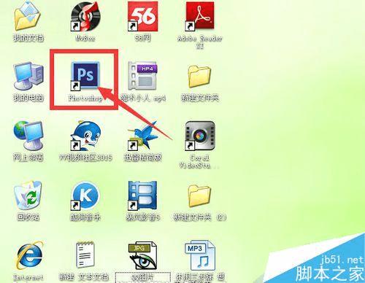
Task: Select the My Computer monitor icon
Action: (28, 77)
